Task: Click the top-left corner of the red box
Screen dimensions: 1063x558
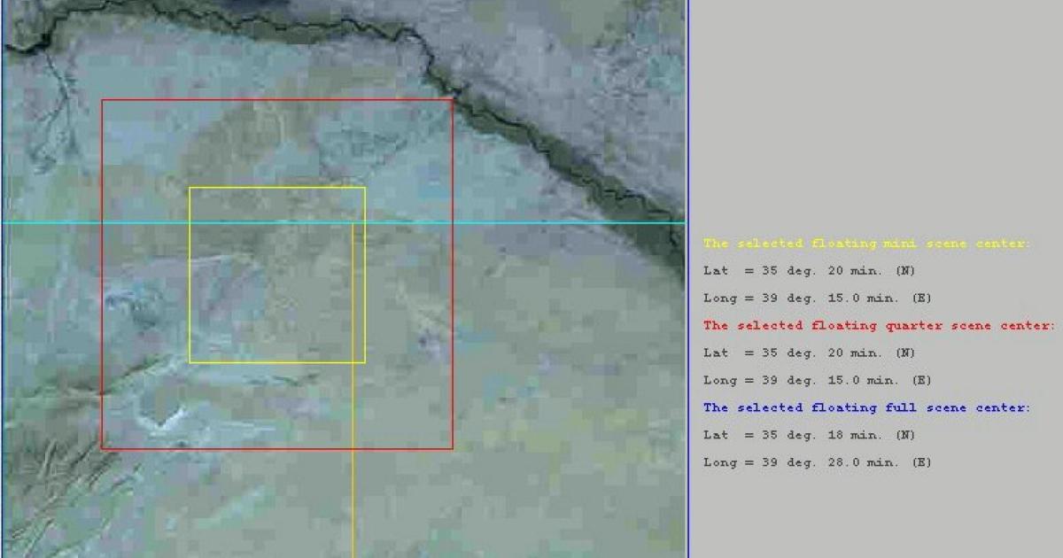Action: pos(104,101)
